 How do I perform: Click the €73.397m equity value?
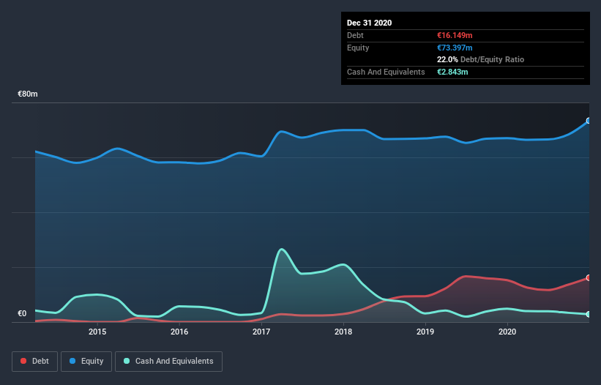(455, 48)
